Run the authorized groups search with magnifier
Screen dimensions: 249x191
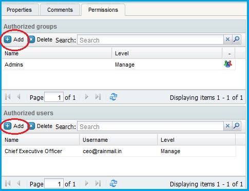(x=237, y=39)
